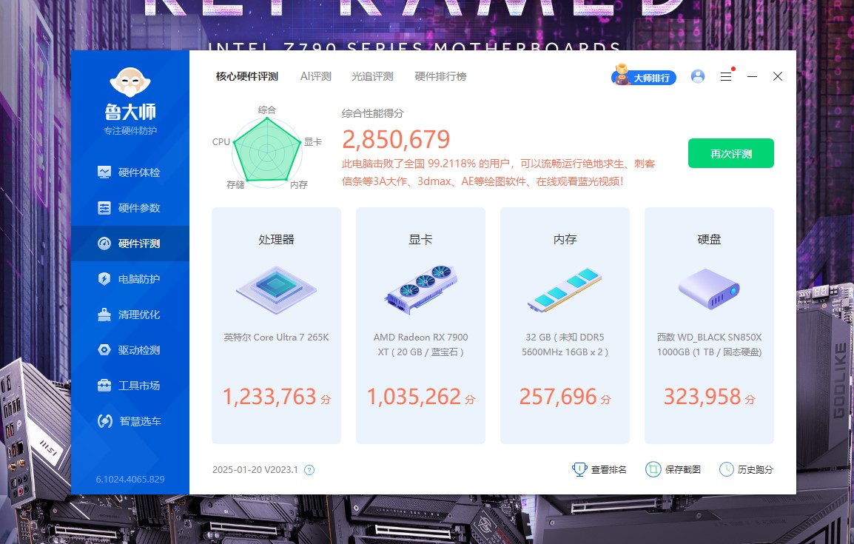
Task: Click graphics score 1,035,262
Action: (414, 397)
